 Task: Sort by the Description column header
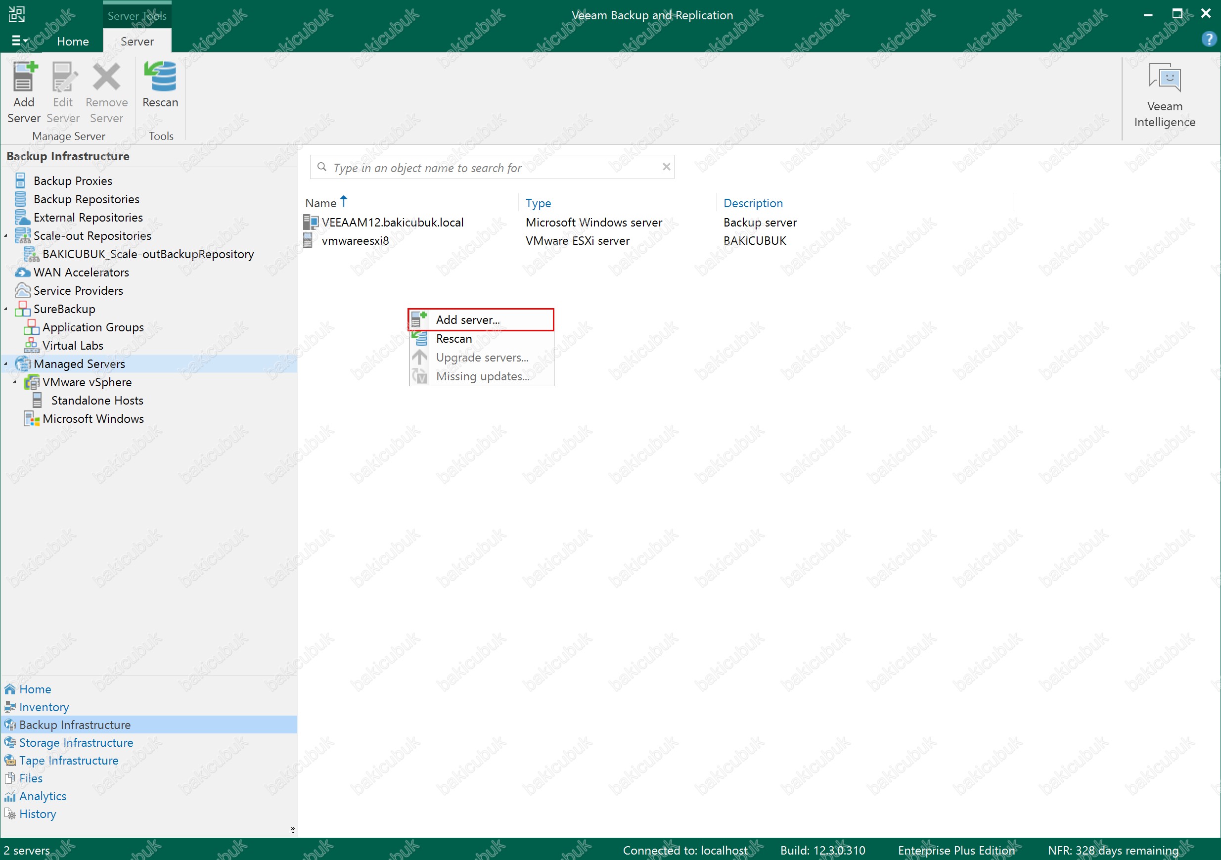point(753,203)
